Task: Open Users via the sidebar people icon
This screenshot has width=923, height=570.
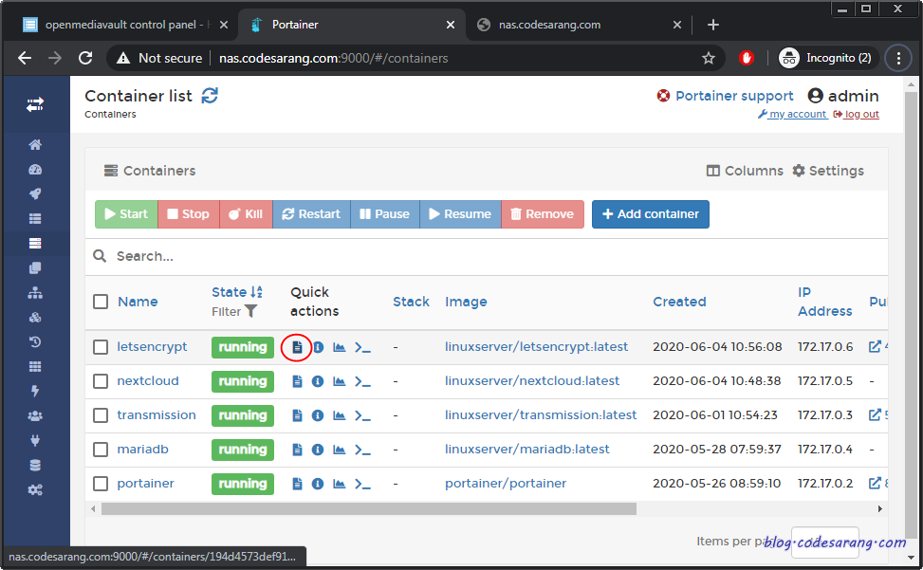Action: (x=35, y=416)
